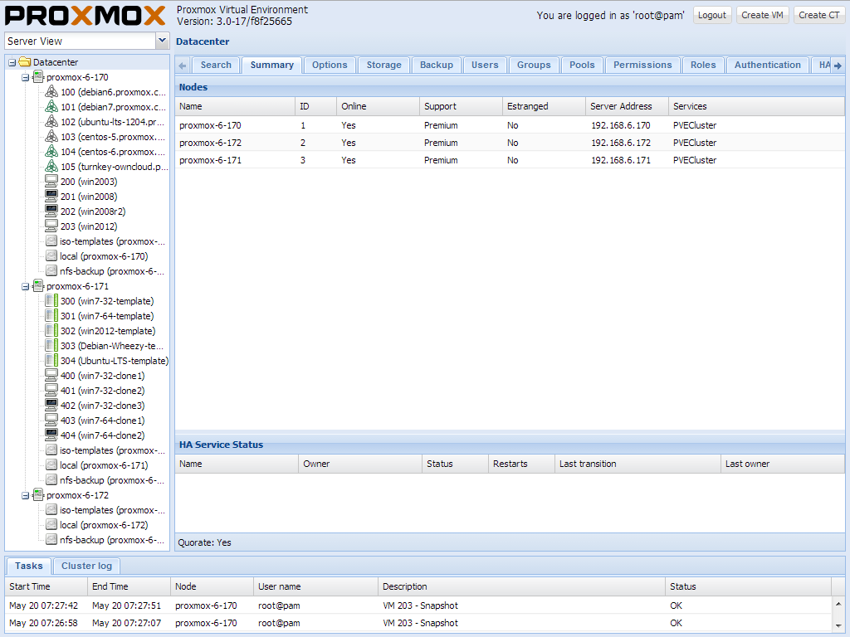
Task: Click VM monitor icon for 203 win2012
Action: (x=51, y=226)
